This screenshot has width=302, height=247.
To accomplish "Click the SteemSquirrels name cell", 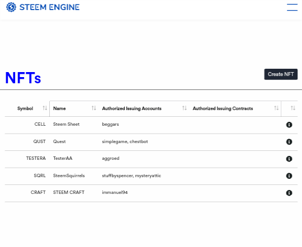I will pos(69,175).
